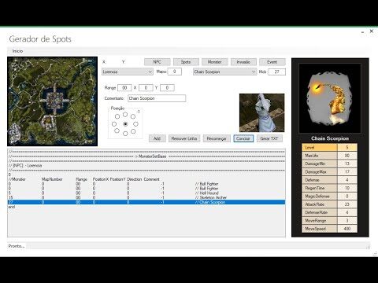Click the Range input field
Image resolution: width=378 pixels, height=283 pixels.
(x=124, y=88)
